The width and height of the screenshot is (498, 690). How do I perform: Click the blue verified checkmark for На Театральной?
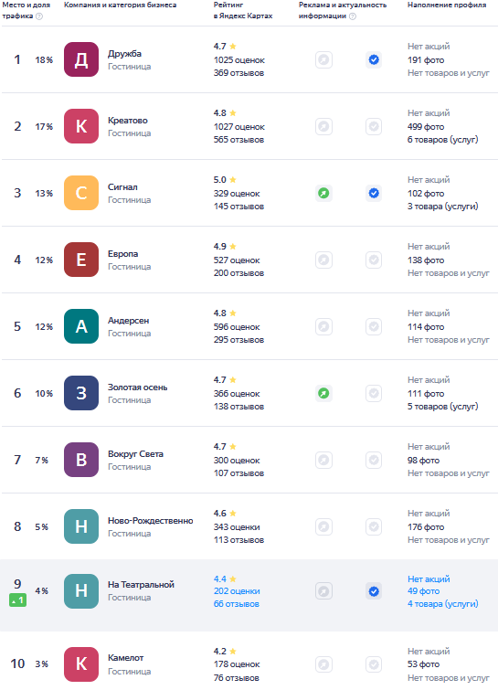click(374, 591)
